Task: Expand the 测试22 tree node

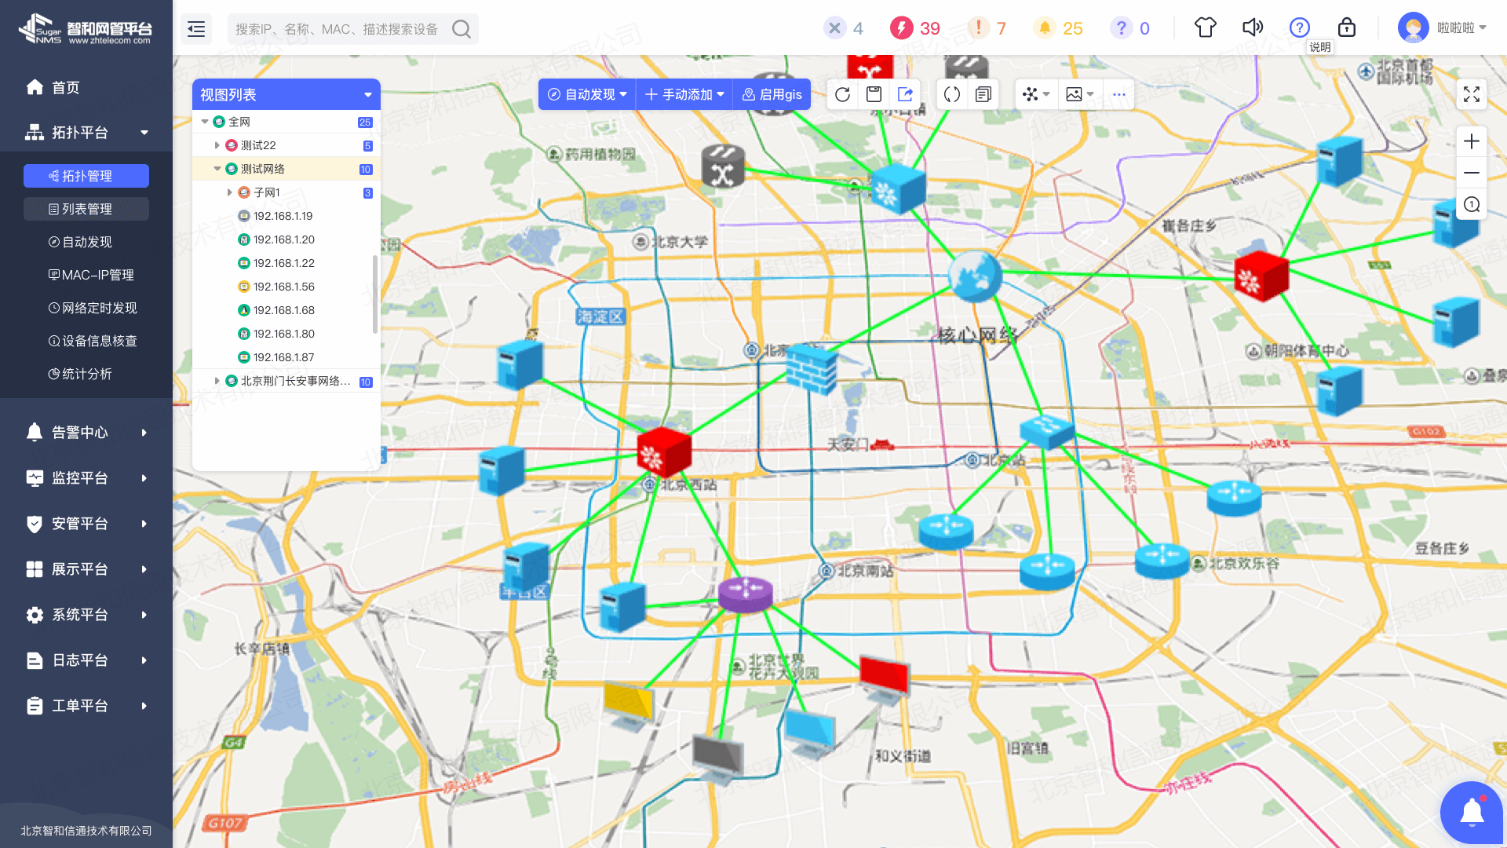Action: pyautogui.click(x=217, y=145)
